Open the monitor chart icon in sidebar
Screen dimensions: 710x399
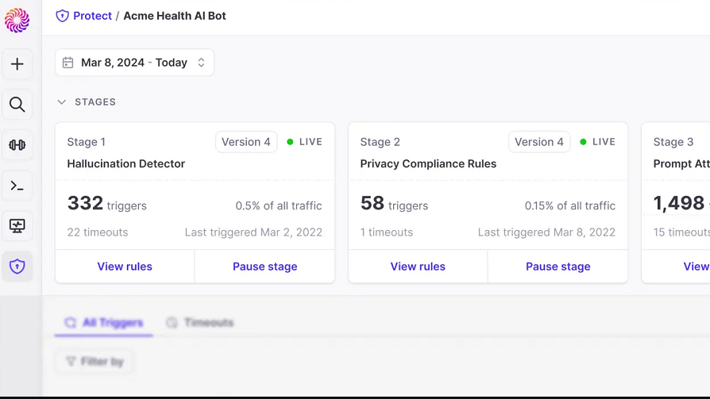coord(17,226)
